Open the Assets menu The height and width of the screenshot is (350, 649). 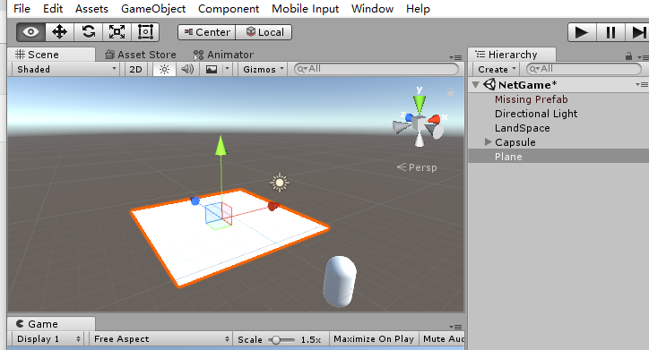(x=91, y=9)
